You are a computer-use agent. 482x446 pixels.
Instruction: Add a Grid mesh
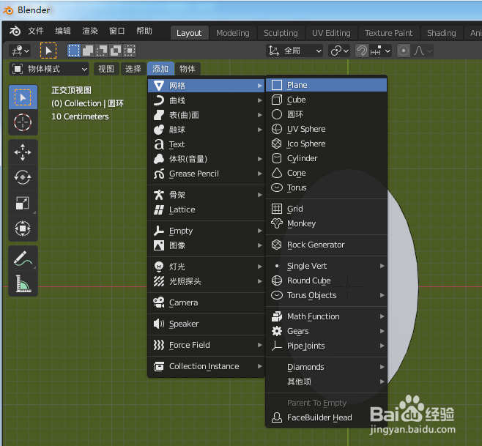tap(326, 209)
